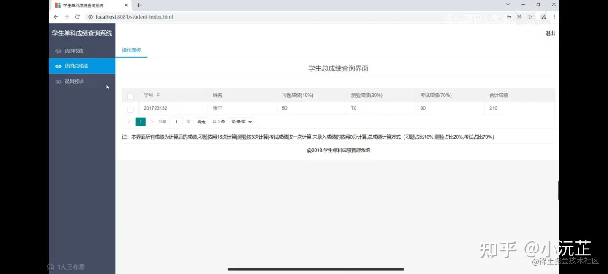Screen dimensions: 608x274
Task: Click the 退出 link at top right
Action: tap(550, 33)
